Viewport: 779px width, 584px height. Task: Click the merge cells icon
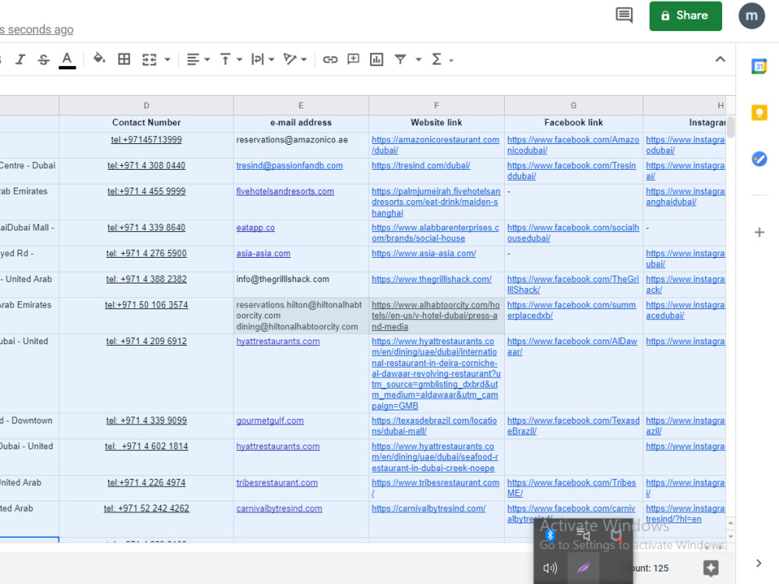click(149, 60)
